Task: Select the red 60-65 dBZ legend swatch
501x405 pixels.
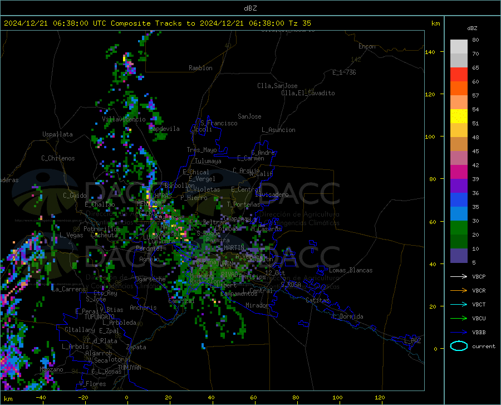Action: click(x=459, y=75)
